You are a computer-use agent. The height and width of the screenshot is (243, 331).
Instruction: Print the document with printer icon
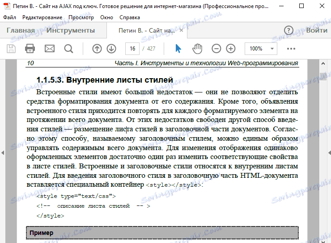coord(30,49)
